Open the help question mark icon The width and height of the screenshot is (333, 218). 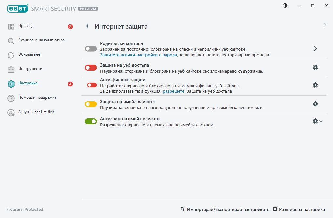pyautogui.click(x=324, y=26)
